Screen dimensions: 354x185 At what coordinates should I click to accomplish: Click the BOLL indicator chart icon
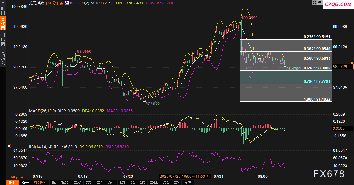point(67,3)
